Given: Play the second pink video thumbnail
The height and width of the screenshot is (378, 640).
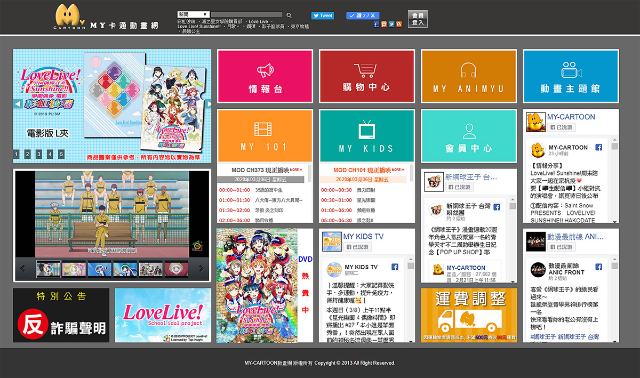Looking at the screenshot, I should click(x=74, y=269).
